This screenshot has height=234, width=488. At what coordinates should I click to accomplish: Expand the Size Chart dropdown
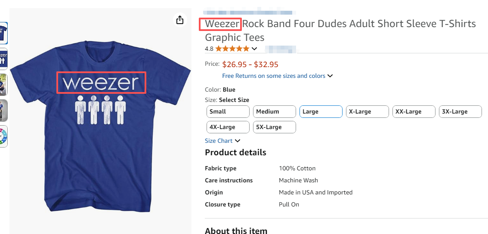238,141
